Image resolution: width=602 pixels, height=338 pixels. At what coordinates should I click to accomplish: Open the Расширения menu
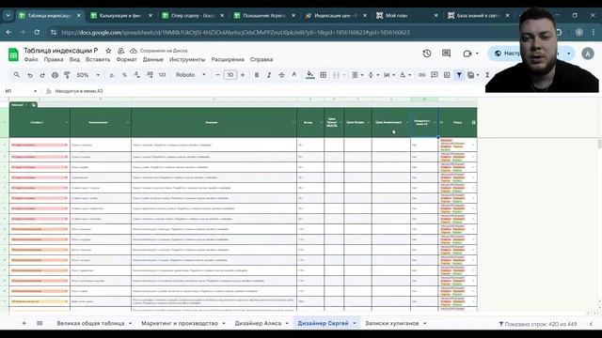pos(228,60)
